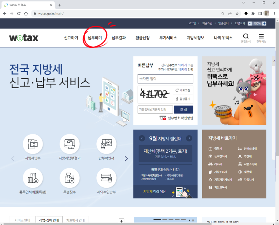Go to next month in 지방세 캘린더

(x=189, y=138)
